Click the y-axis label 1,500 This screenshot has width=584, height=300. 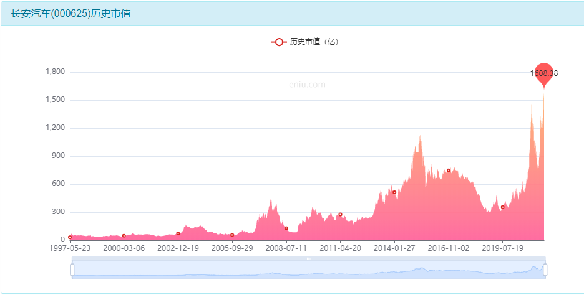(x=56, y=100)
